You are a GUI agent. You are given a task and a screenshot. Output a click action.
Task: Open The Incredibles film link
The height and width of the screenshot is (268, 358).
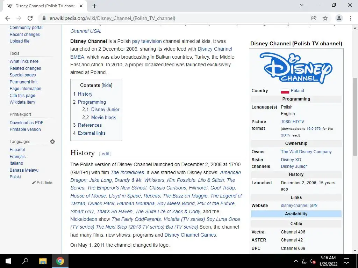(127, 172)
